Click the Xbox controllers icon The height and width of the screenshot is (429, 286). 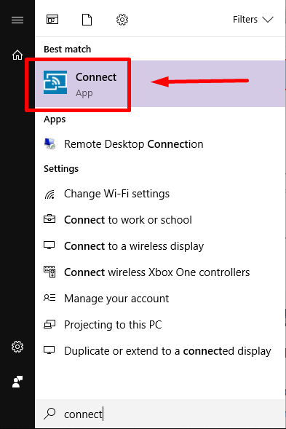(x=49, y=272)
